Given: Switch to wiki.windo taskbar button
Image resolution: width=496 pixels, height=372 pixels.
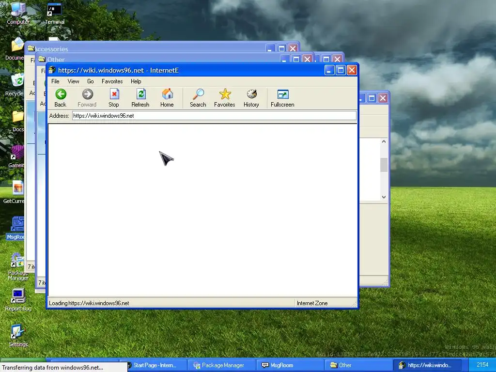Looking at the screenshot, I should 426,365.
